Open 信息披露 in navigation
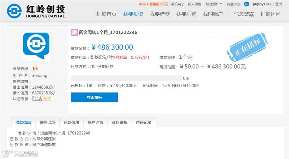The width and height of the screenshot is (289, 159). [244, 14]
